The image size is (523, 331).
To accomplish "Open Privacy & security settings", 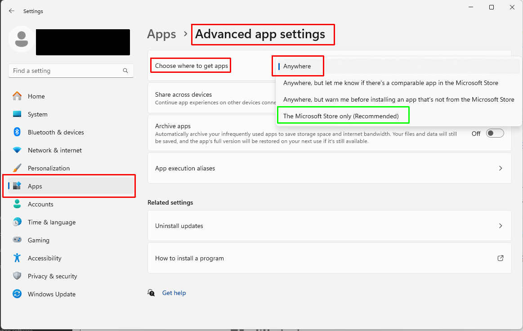I will click(71, 276).
